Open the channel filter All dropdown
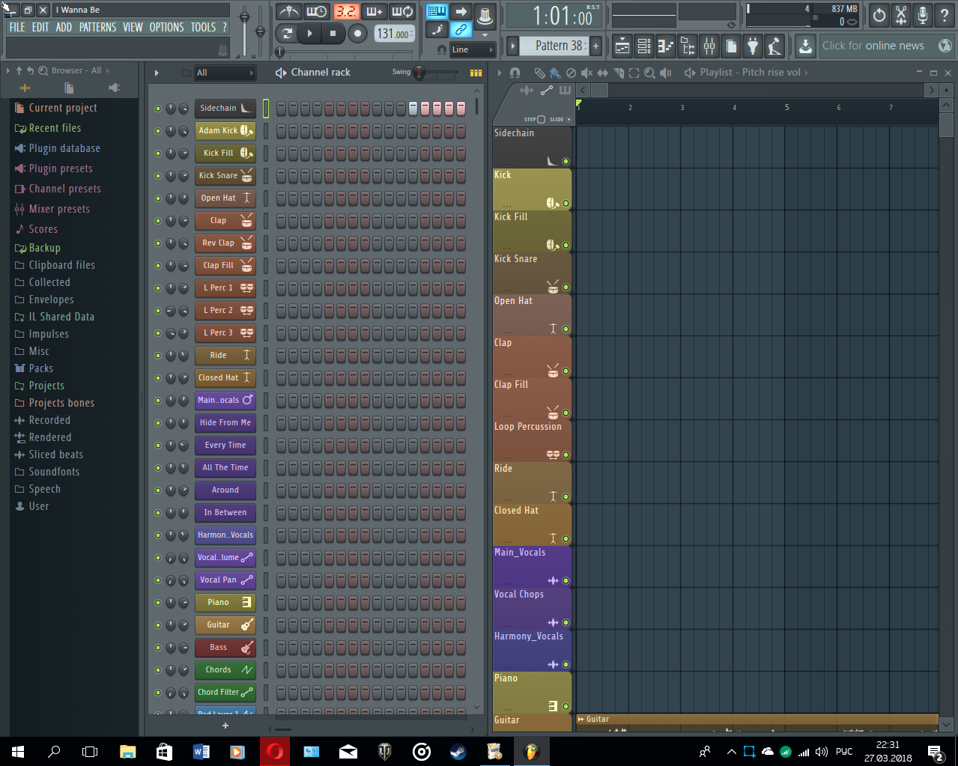This screenshot has width=958, height=766. 225,73
